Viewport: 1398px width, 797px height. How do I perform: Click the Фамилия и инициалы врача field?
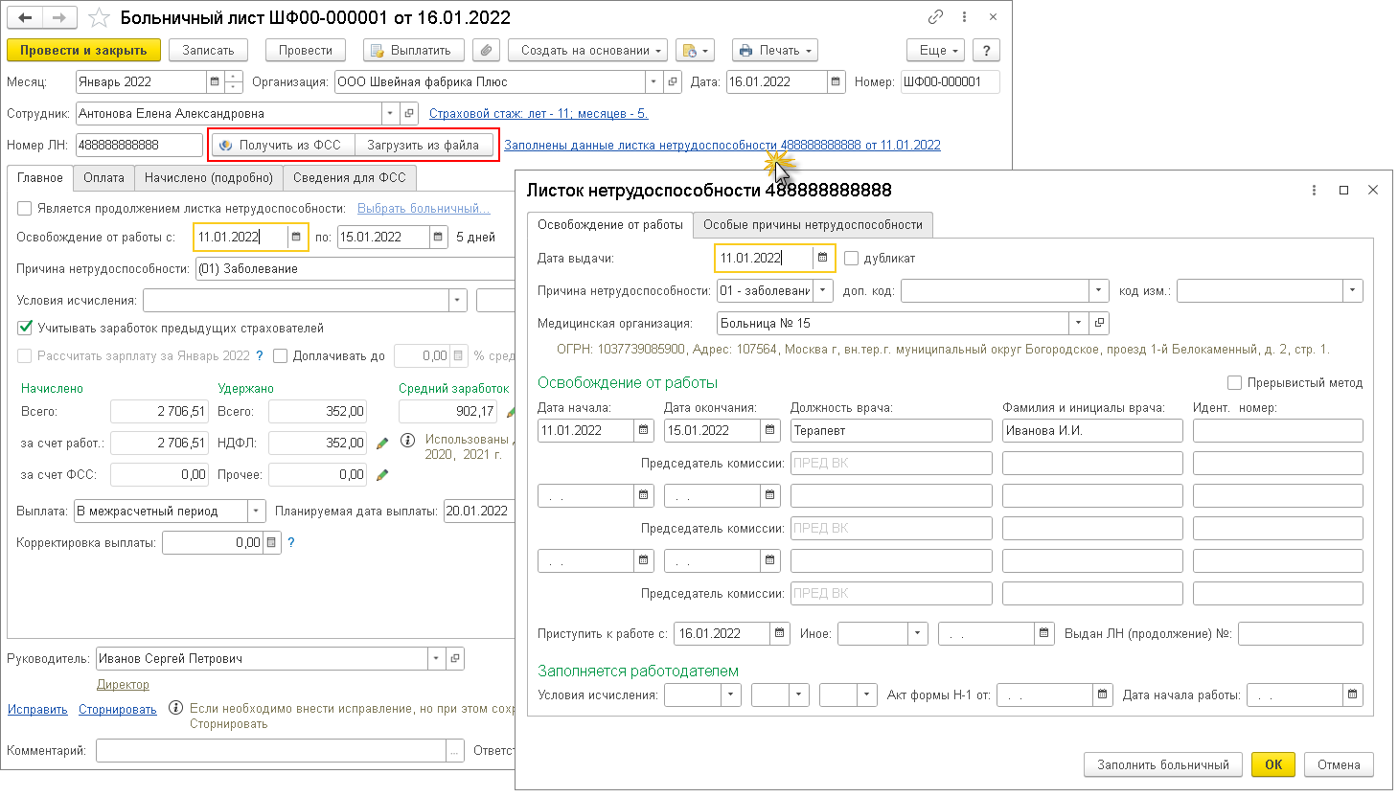(1091, 431)
